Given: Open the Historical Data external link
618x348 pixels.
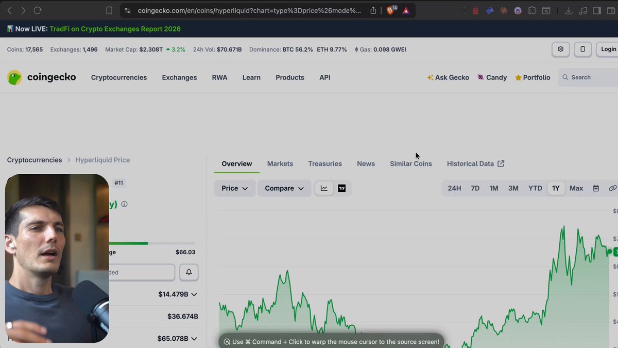Looking at the screenshot, I should coord(476,163).
